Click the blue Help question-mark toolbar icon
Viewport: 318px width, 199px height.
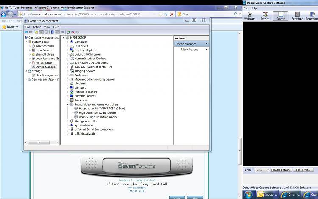click(x=52, y=32)
